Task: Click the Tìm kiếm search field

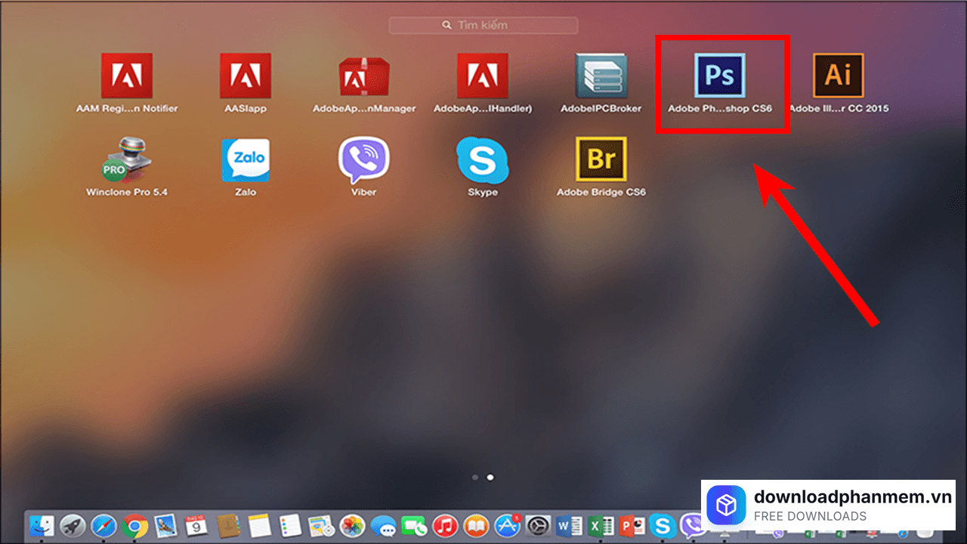Action: (x=483, y=25)
